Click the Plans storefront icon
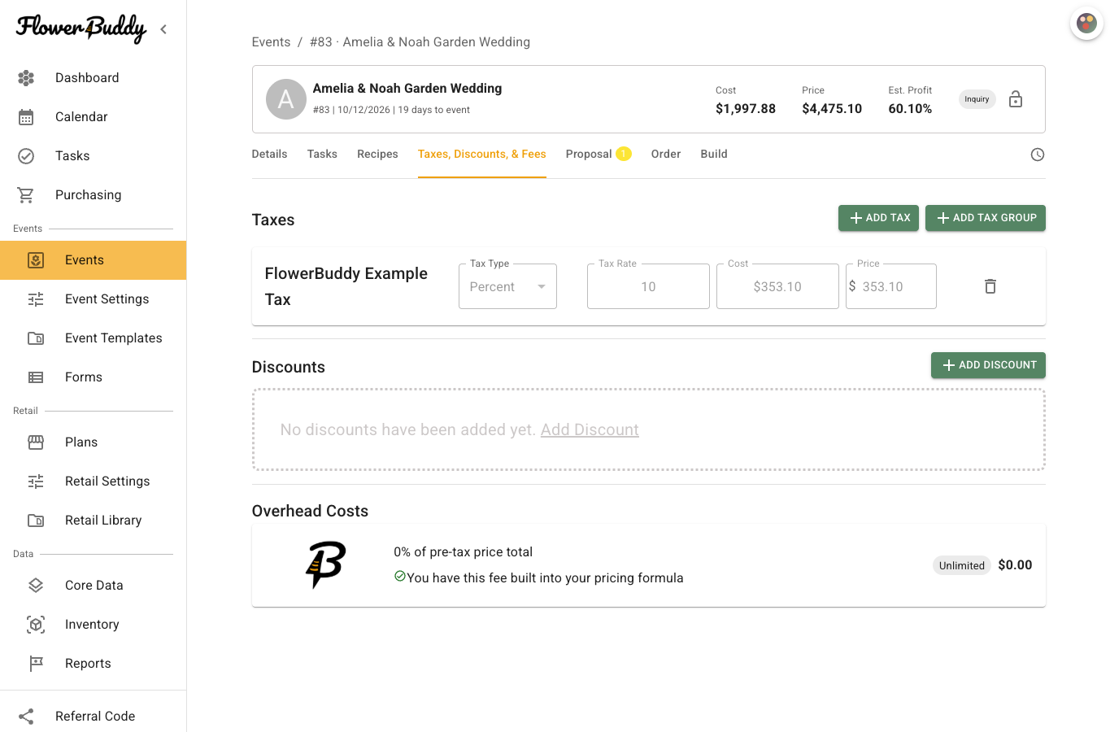Screen dimensions: 1110x732 [x=36, y=442]
